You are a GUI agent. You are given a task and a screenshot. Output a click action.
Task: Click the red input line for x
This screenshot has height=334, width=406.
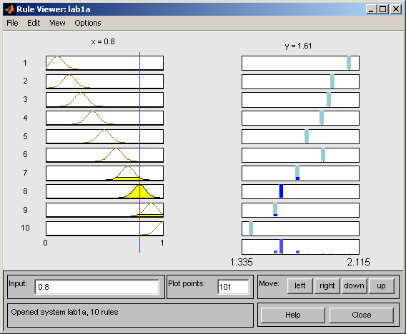pos(139,152)
